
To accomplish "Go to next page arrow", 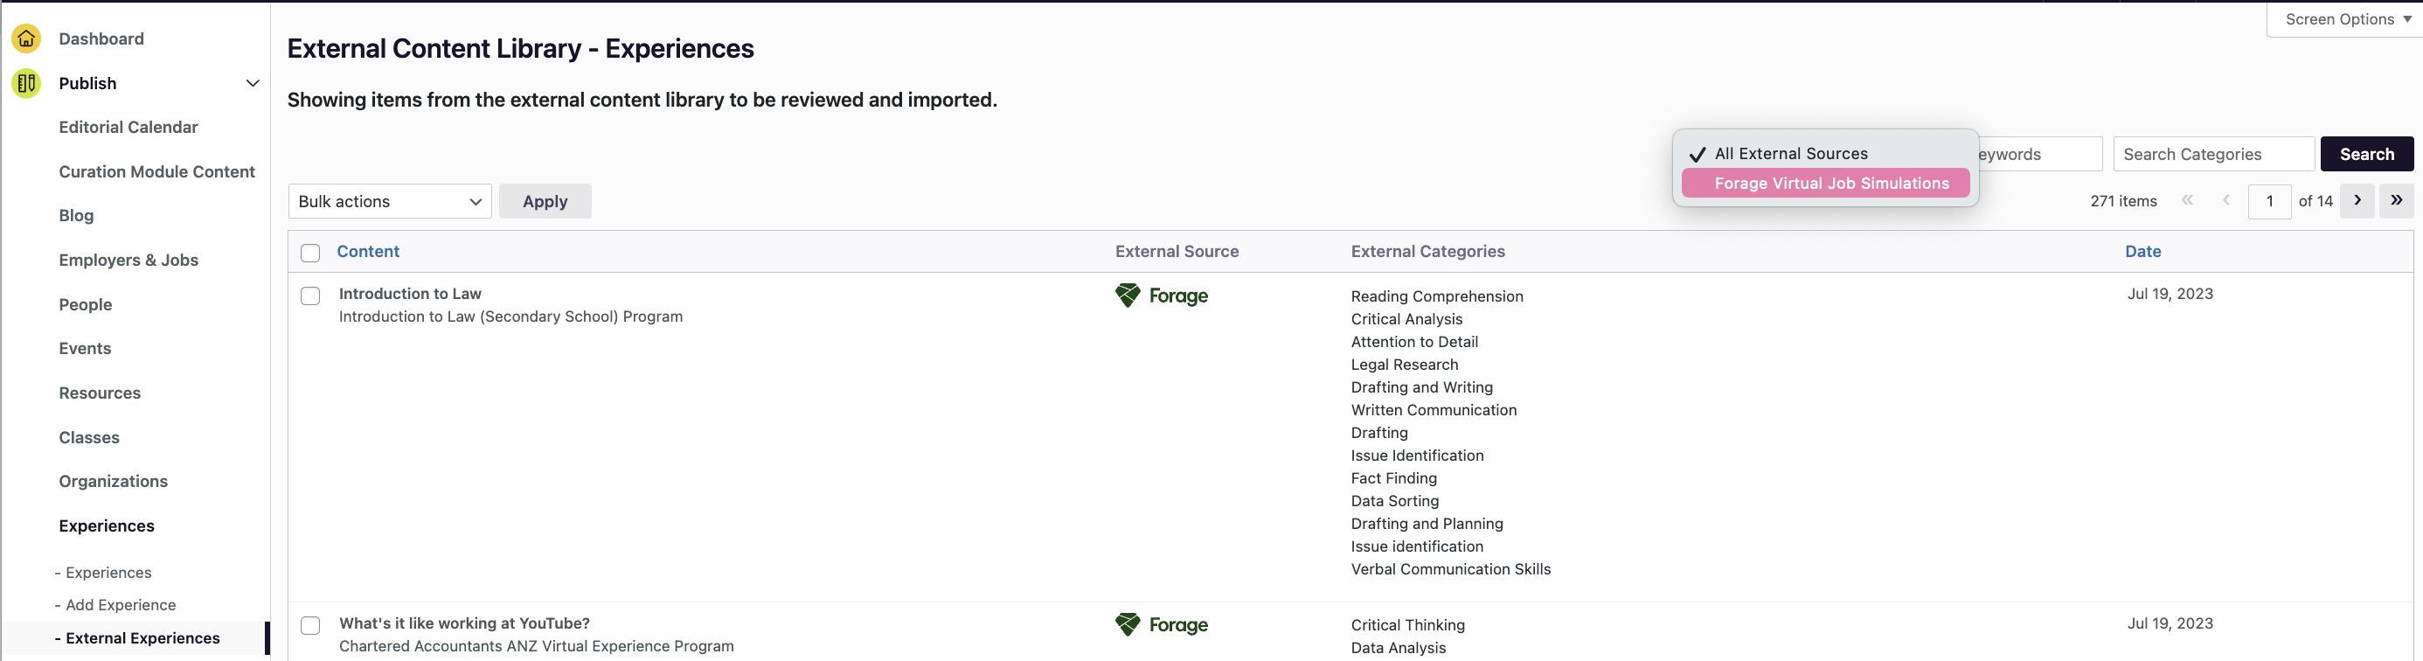I will pyautogui.click(x=2357, y=201).
